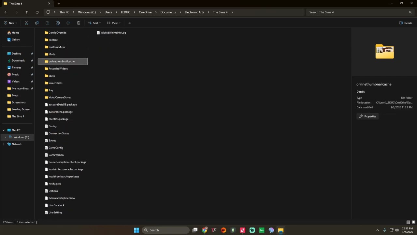Open TikTok from taskbar
The height and width of the screenshot is (235, 417).
point(242,230)
